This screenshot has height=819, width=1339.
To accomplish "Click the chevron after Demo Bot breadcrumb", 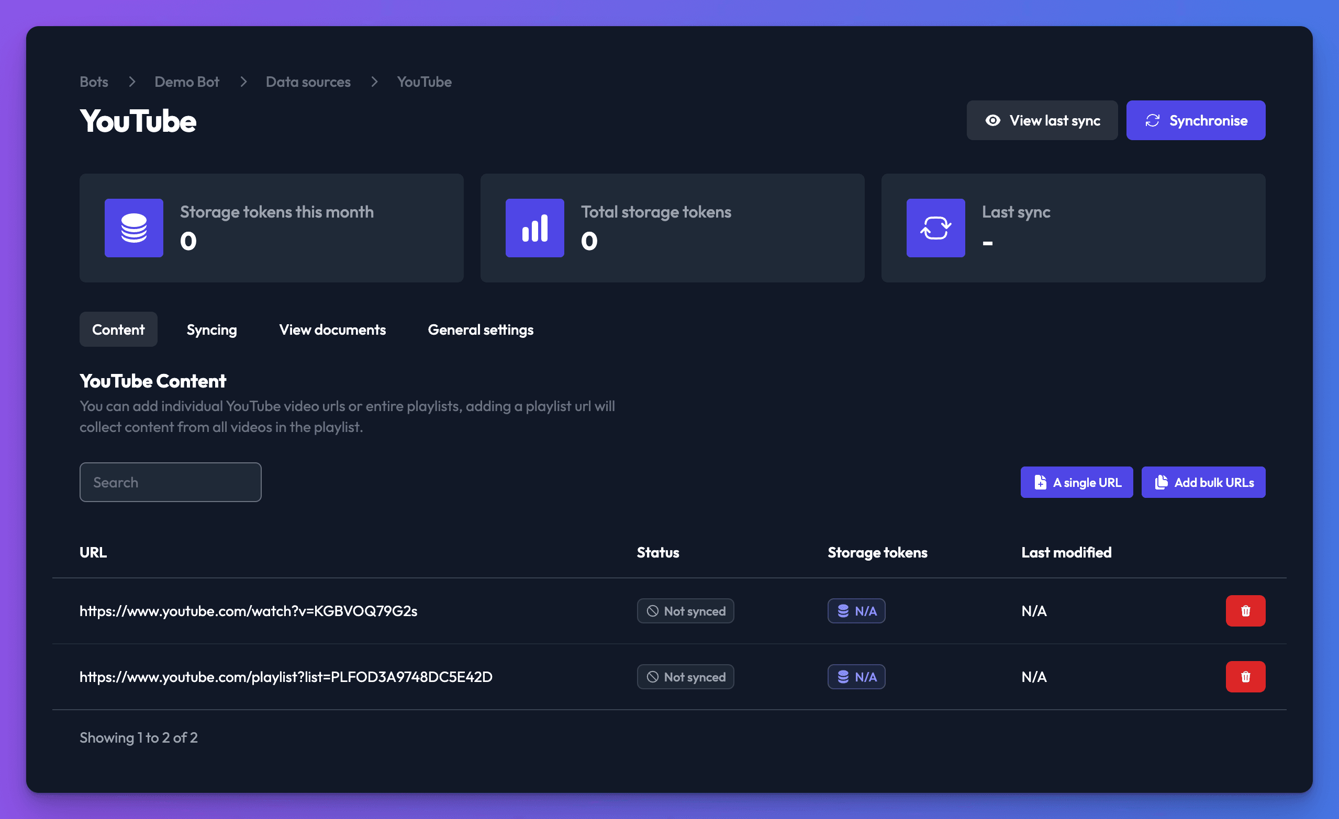I will [243, 82].
